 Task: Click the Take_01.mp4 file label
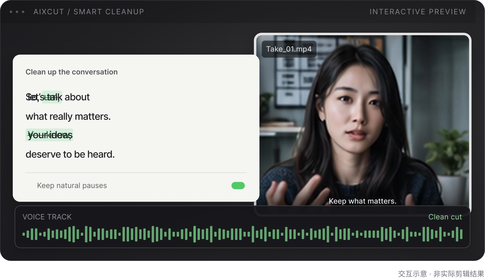289,49
